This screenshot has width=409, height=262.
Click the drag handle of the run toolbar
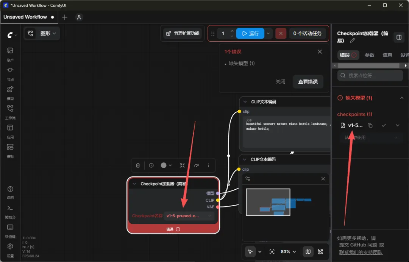(x=213, y=34)
